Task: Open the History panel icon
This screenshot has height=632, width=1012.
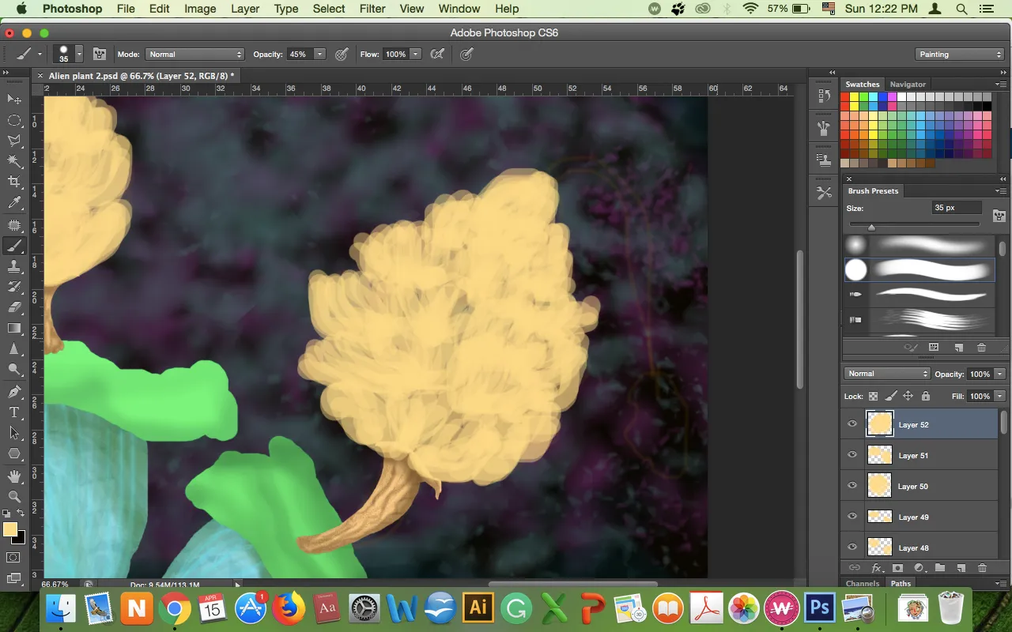Action: click(823, 96)
